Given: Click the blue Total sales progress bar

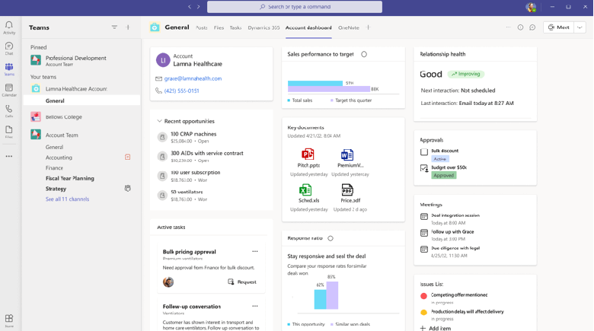Looking at the screenshot, I should tap(315, 83).
